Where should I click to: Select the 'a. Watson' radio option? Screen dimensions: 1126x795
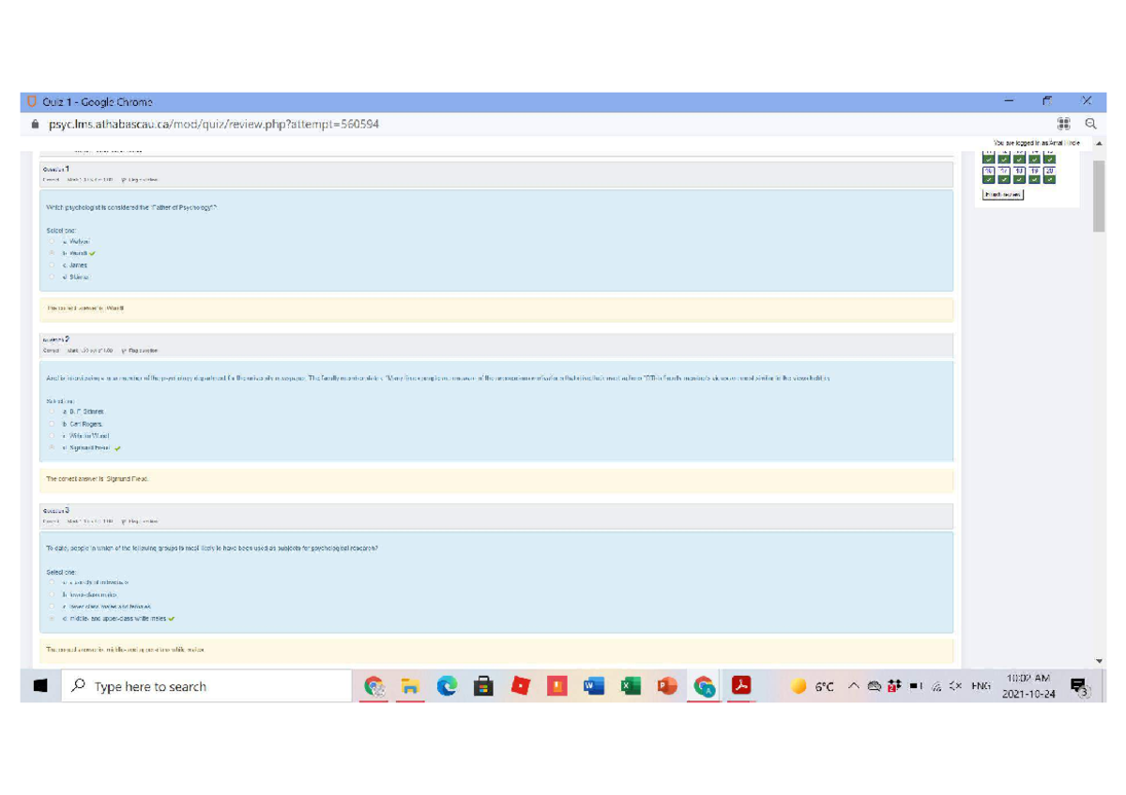(x=53, y=241)
